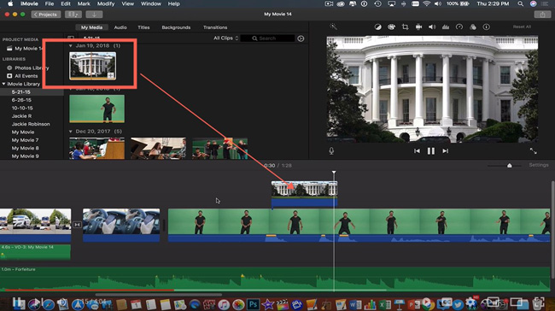555x311 pixels.
Task: Click the timeline horizontal scrollbar
Action: (159, 295)
